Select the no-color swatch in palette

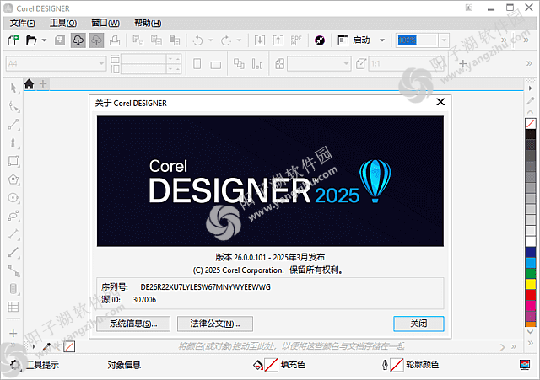[531, 124]
